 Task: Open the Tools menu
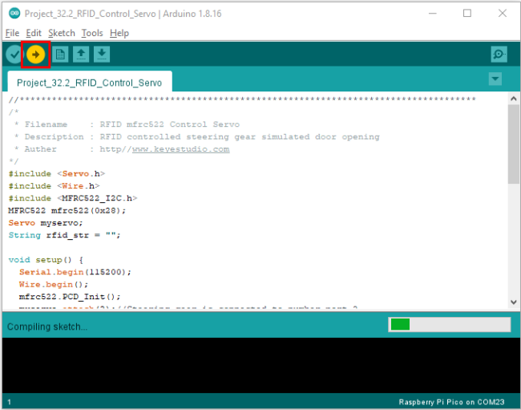pos(92,33)
